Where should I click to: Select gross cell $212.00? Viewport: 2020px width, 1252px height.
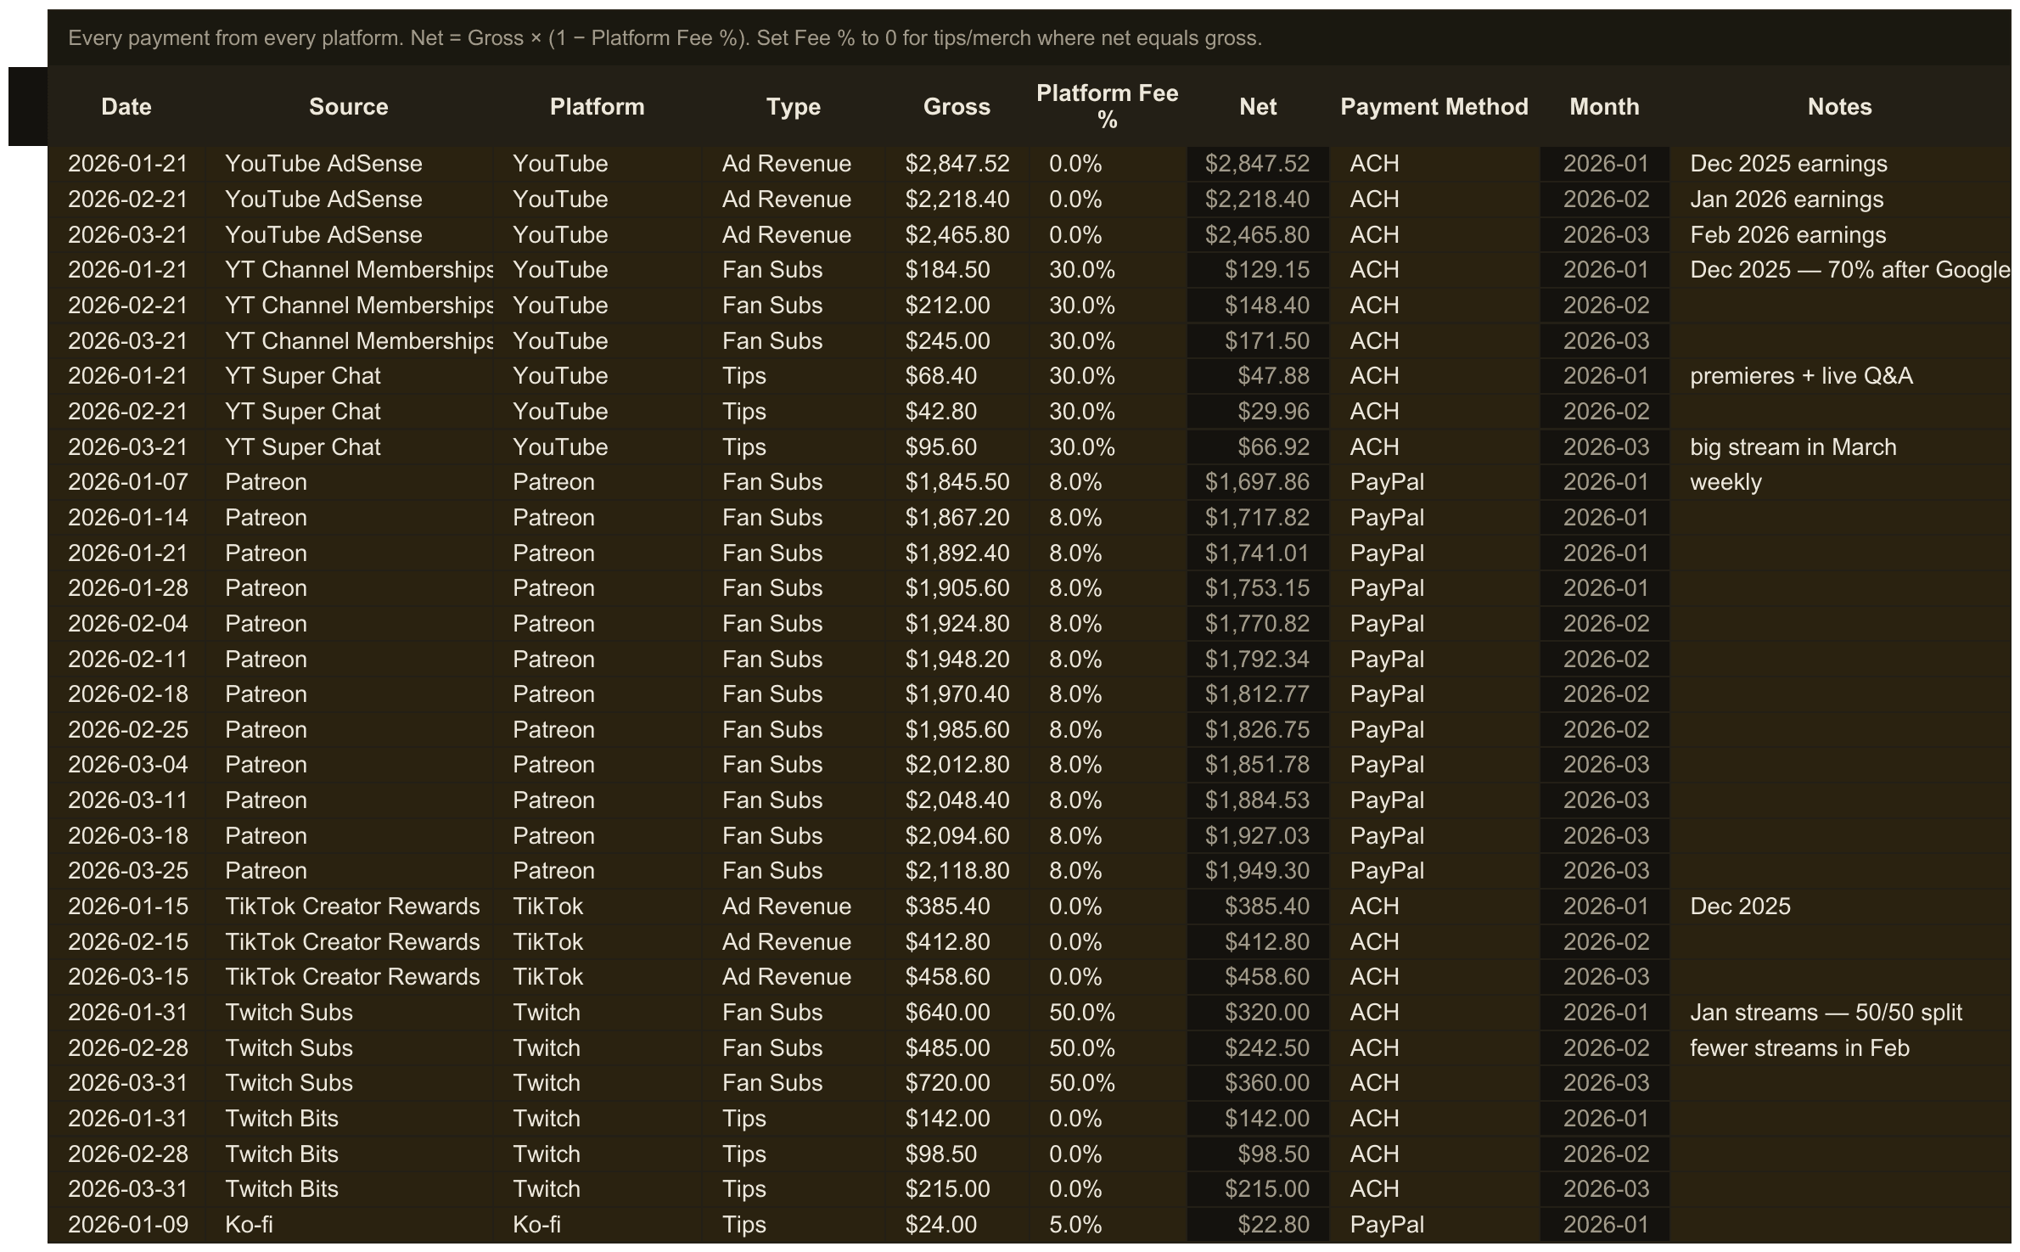pos(957,306)
